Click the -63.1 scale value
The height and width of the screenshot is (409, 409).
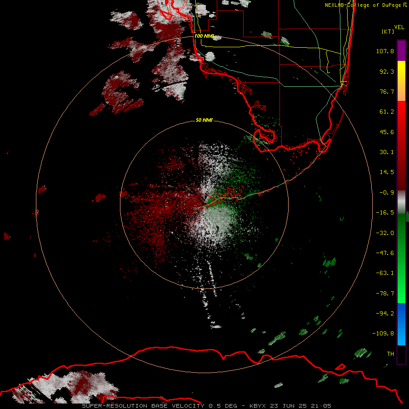coord(385,273)
